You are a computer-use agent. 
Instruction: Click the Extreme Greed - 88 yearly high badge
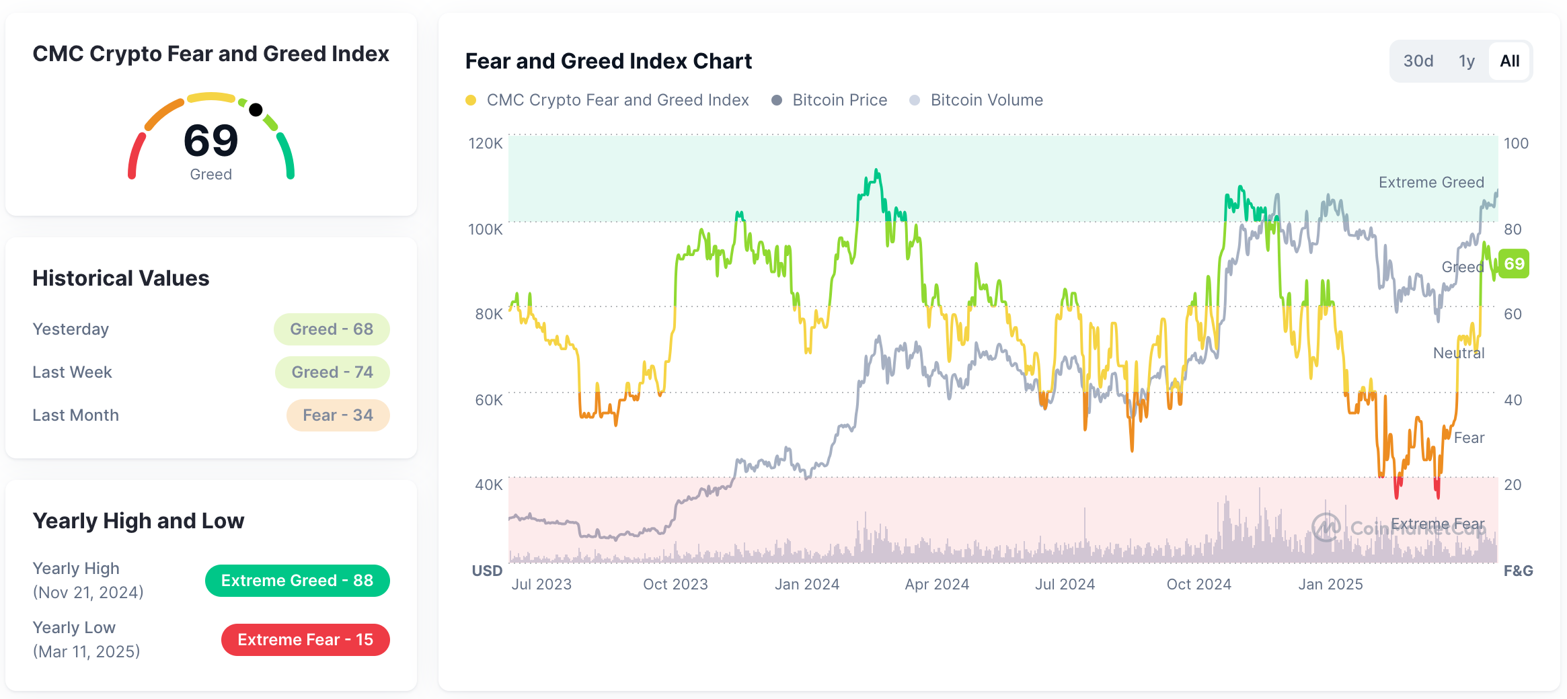(297, 581)
